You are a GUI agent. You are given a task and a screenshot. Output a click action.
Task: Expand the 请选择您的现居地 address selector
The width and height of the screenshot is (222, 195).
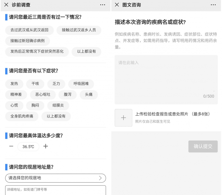tap(56, 178)
